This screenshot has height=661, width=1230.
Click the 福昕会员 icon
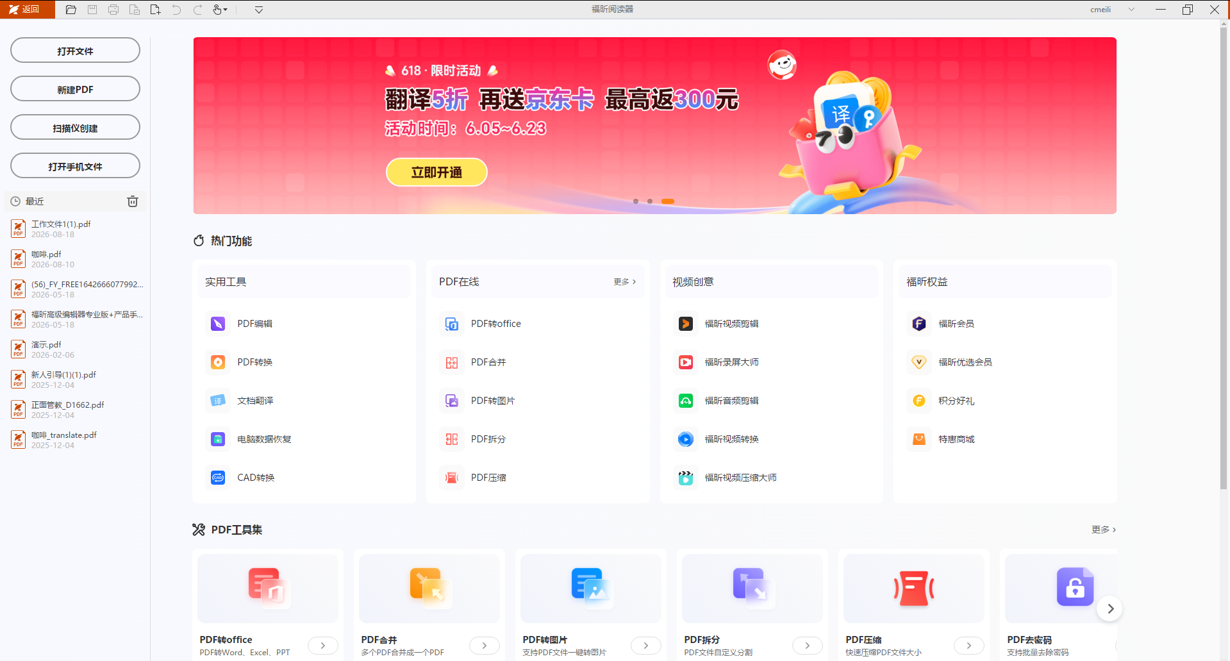pyautogui.click(x=919, y=324)
